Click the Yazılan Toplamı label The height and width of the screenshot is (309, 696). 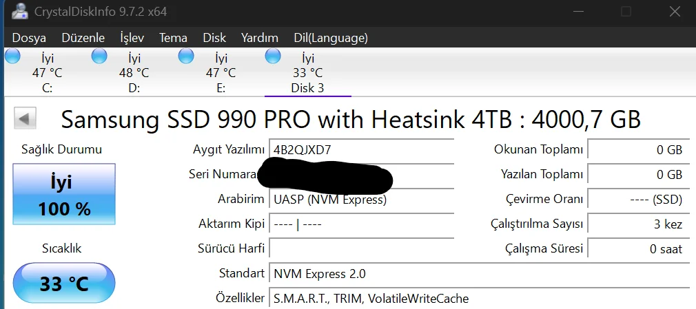[x=542, y=175]
